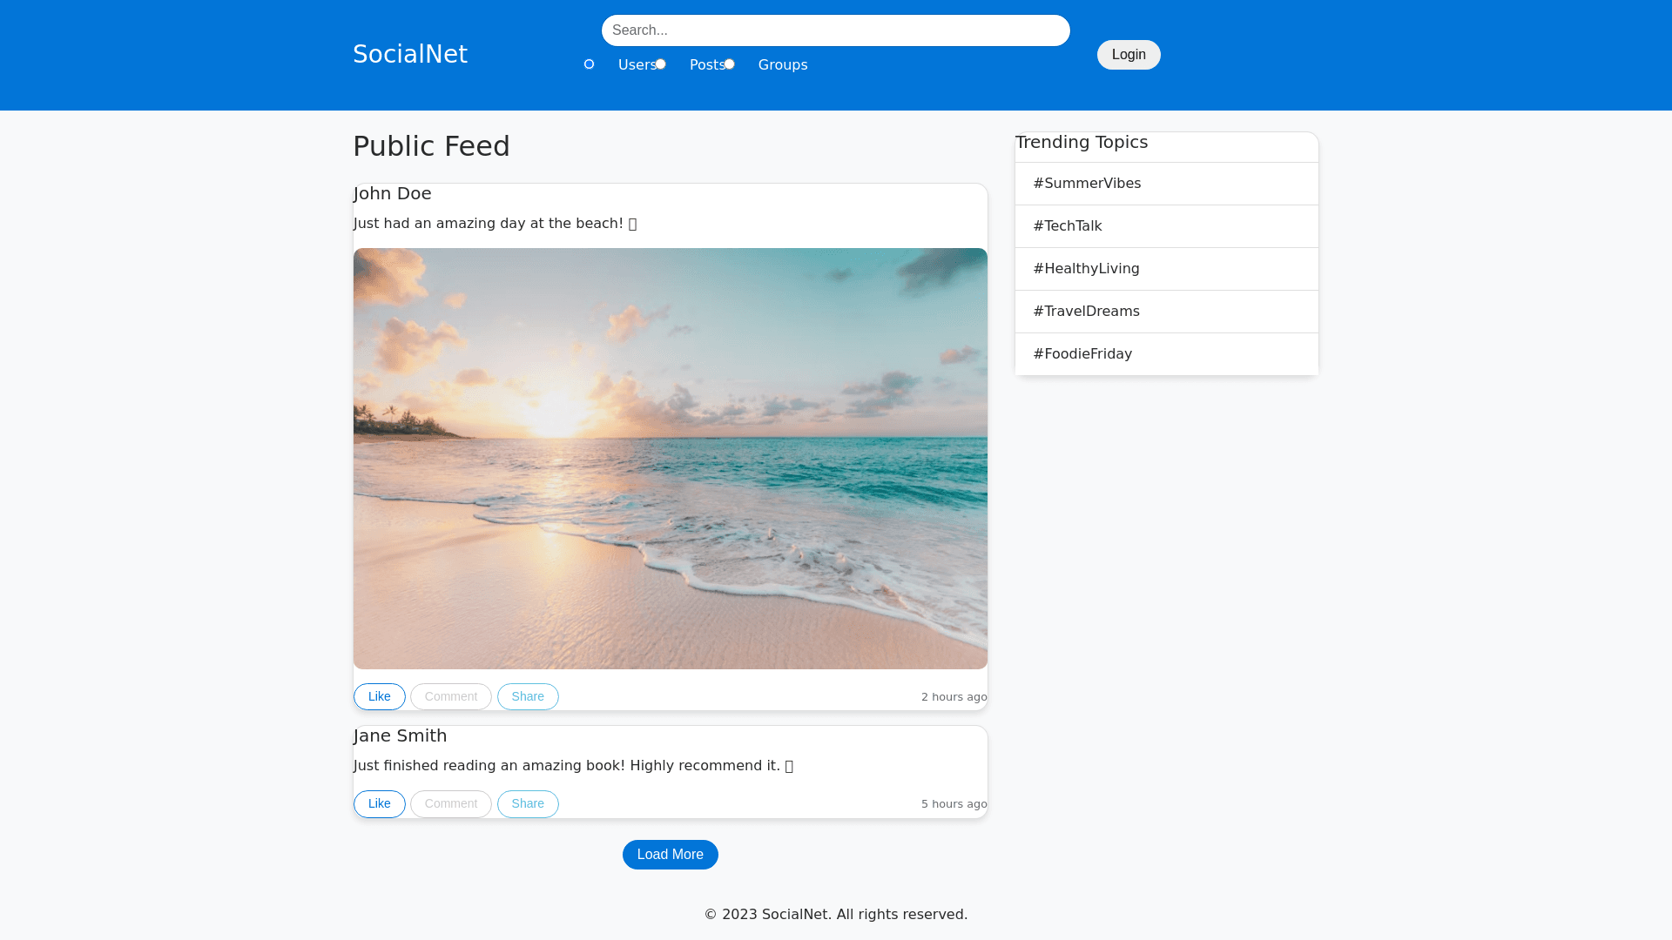
Task: Click into the Search input field
Action: point(835,30)
